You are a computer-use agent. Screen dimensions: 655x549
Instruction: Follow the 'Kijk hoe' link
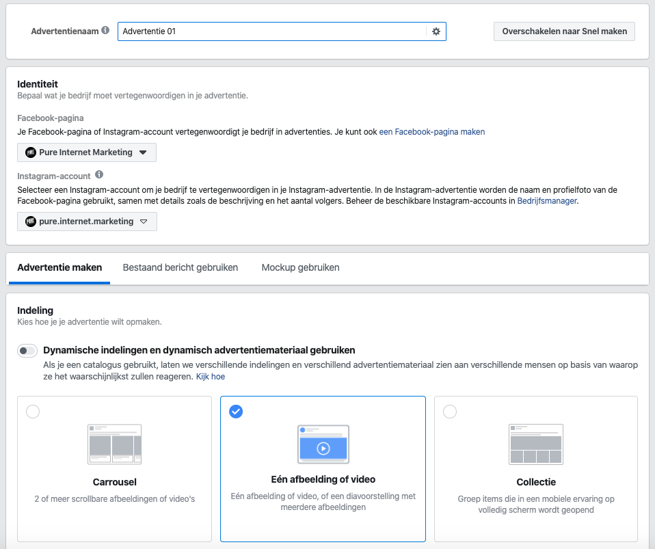pos(211,377)
